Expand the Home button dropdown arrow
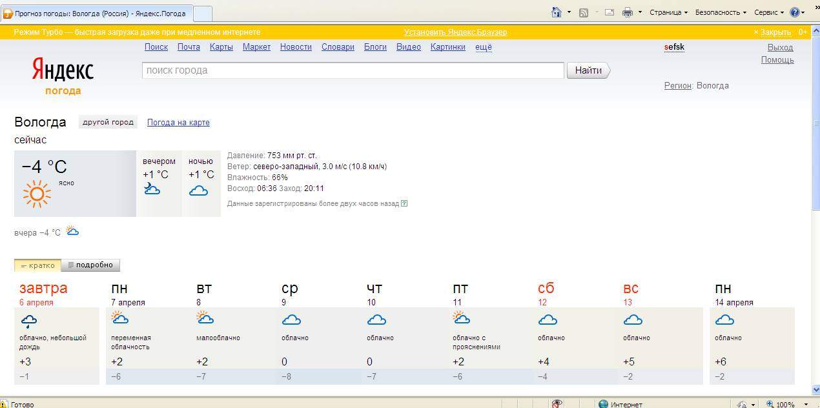This screenshot has width=820, height=408. pyautogui.click(x=569, y=12)
